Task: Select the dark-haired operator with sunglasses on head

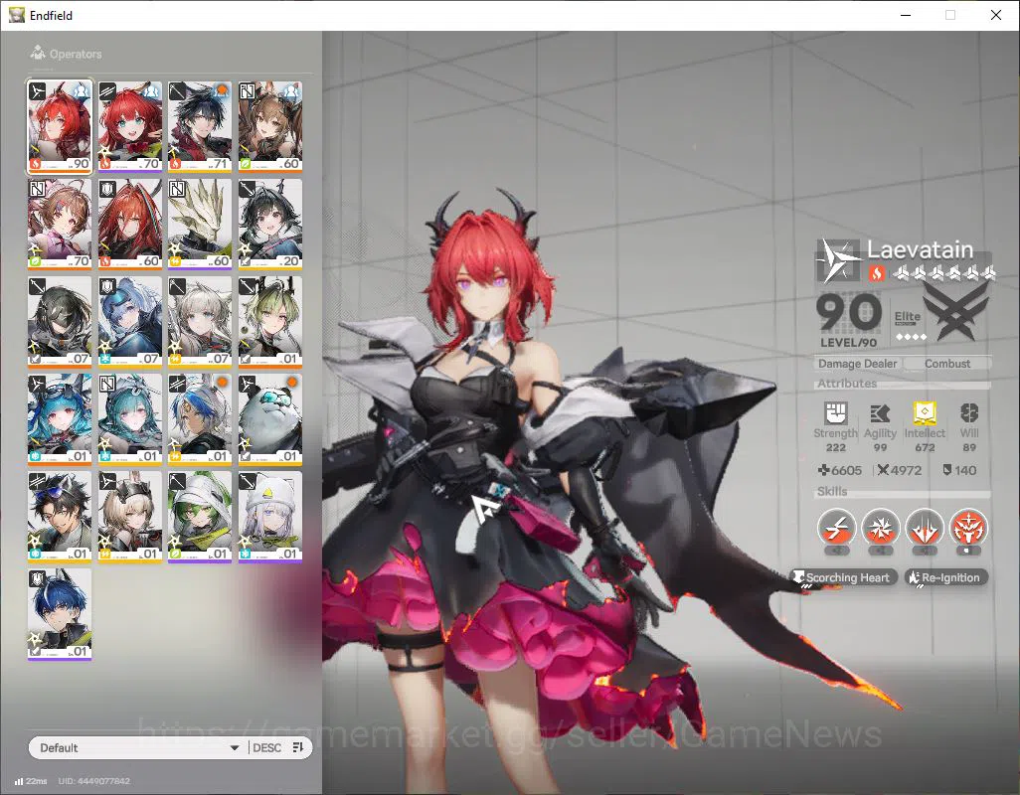Action: (x=60, y=517)
